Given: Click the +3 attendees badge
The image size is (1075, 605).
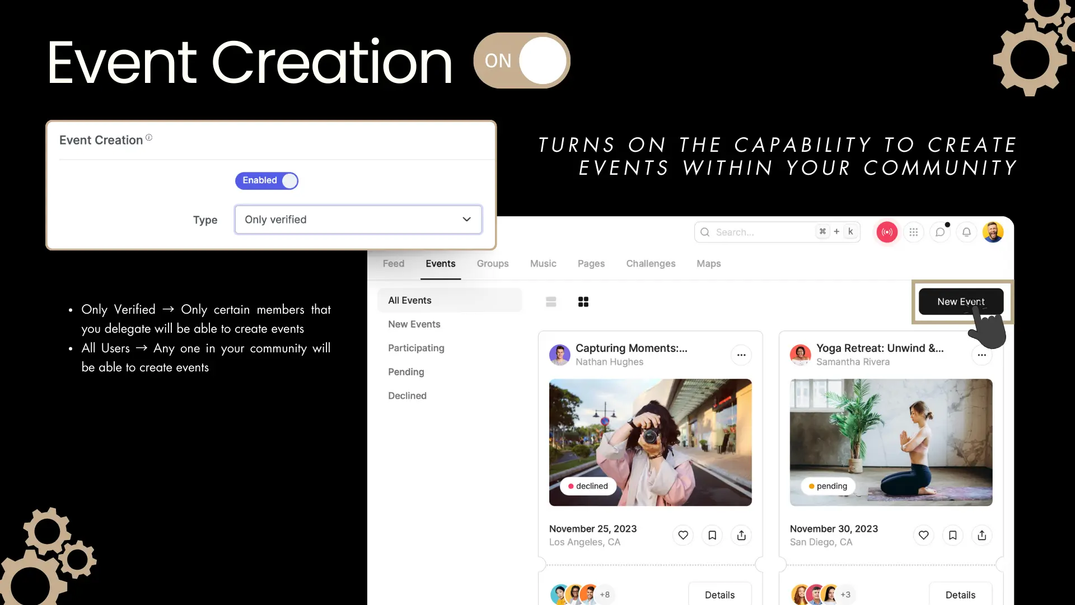Looking at the screenshot, I should pos(845,595).
